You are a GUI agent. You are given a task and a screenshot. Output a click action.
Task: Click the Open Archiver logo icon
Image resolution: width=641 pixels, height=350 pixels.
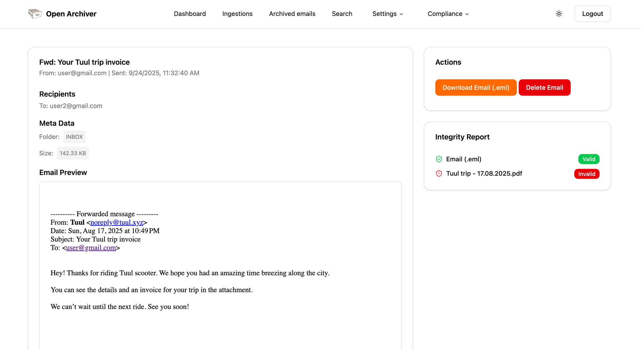coord(35,14)
